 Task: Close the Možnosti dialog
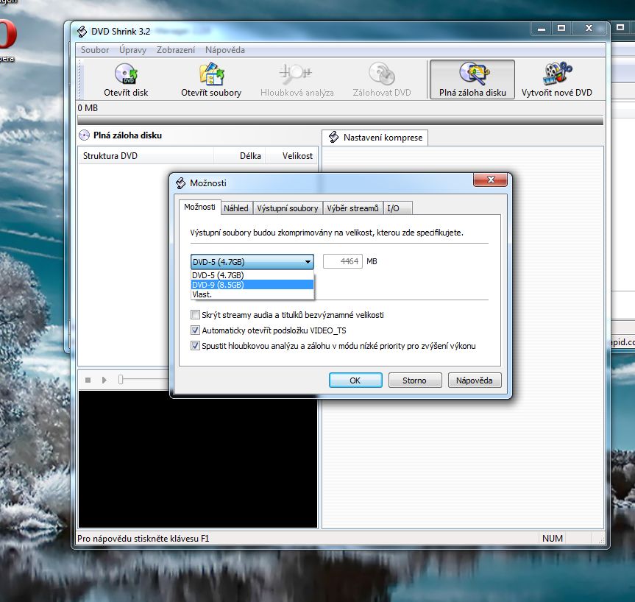491,180
